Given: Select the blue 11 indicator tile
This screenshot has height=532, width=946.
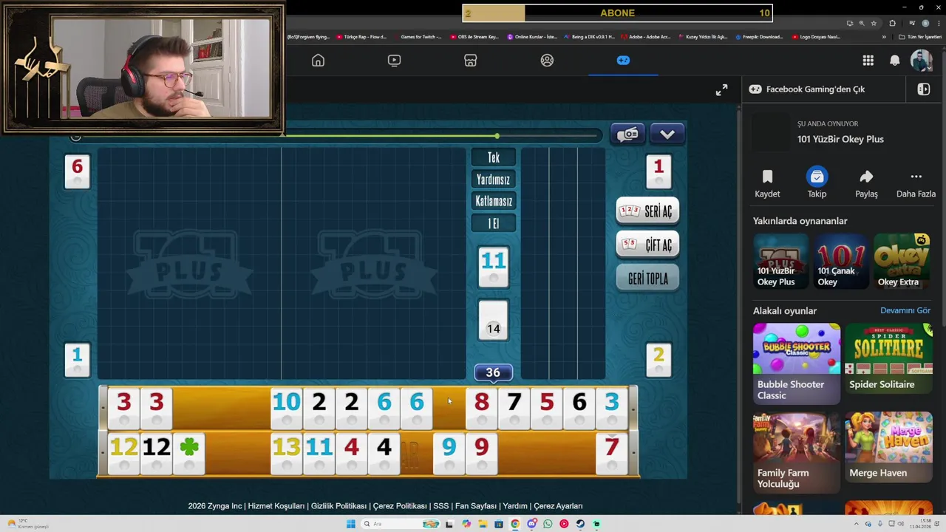Looking at the screenshot, I should pos(493,266).
